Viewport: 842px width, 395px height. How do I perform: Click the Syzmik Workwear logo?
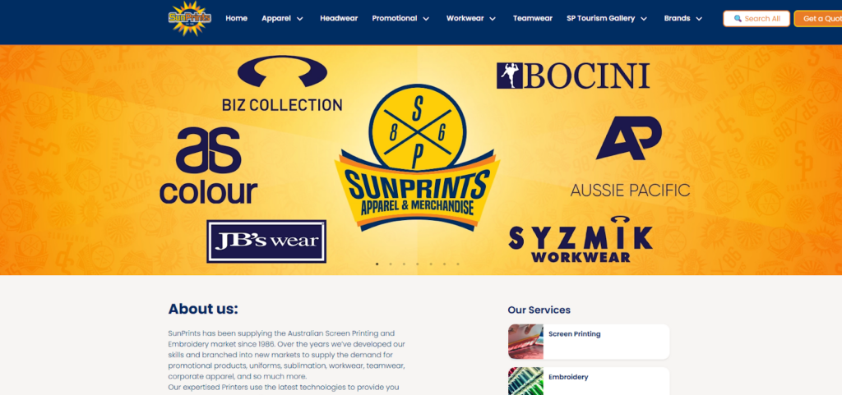pos(581,239)
